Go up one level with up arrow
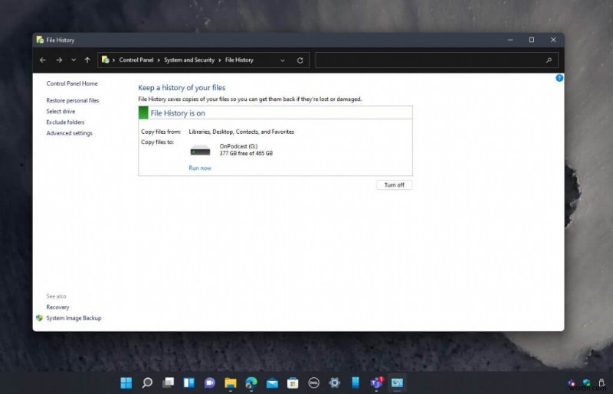The height and width of the screenshot is (394, 613). (87, 60)
